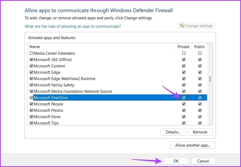Click Allow another app button
Screen dimensions: 241x167
[193, 145]
